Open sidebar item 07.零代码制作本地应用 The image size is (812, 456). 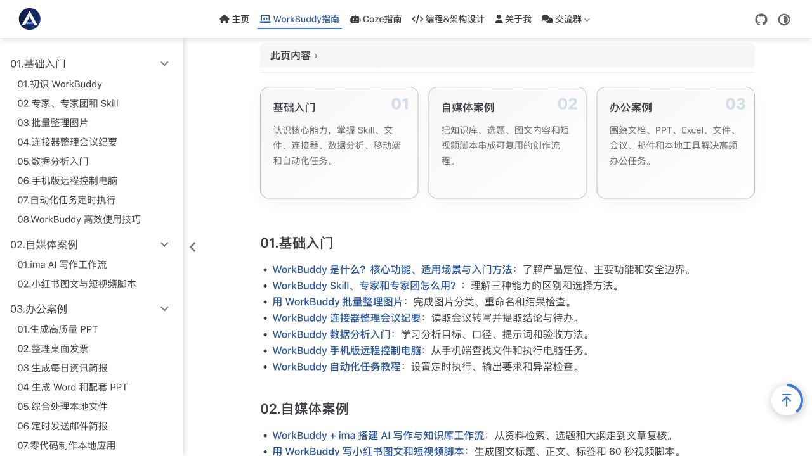67,445
